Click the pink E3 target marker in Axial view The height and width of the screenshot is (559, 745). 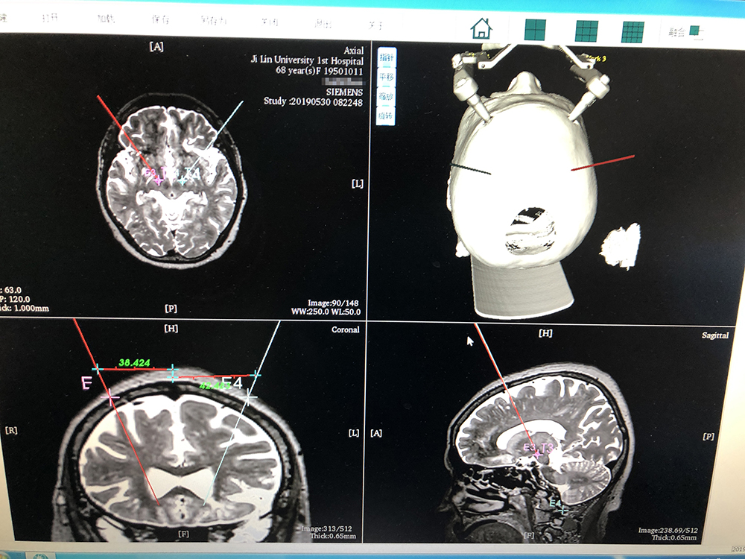point(157,180)
